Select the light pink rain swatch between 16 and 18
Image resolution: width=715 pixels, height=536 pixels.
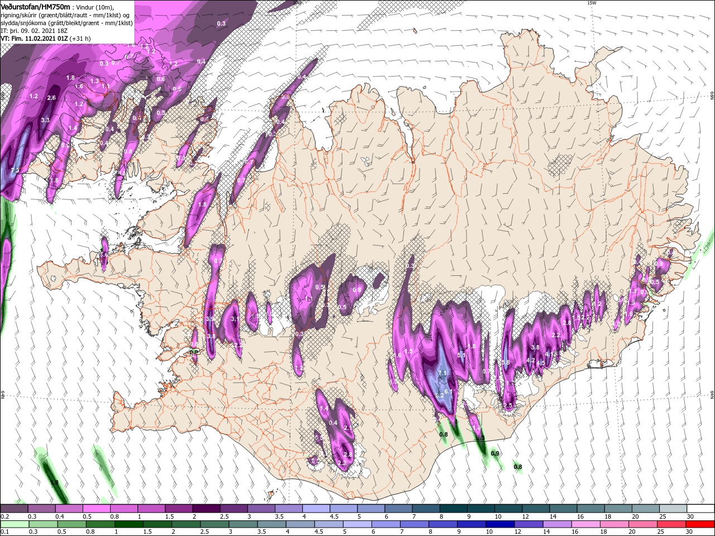(x=586, y=524)
